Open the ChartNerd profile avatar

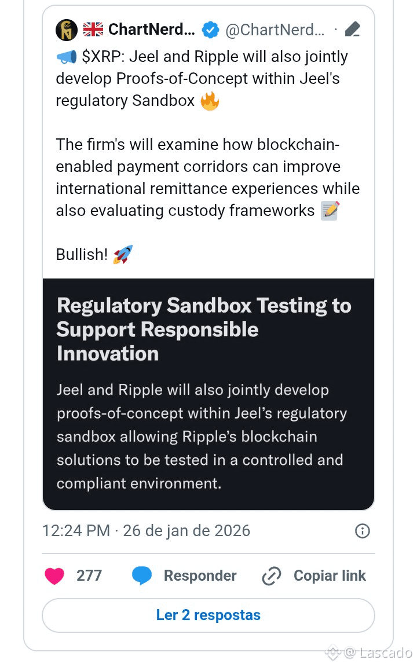pos(67,30)
